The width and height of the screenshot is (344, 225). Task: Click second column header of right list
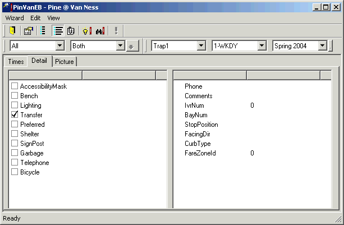(283, 75)
